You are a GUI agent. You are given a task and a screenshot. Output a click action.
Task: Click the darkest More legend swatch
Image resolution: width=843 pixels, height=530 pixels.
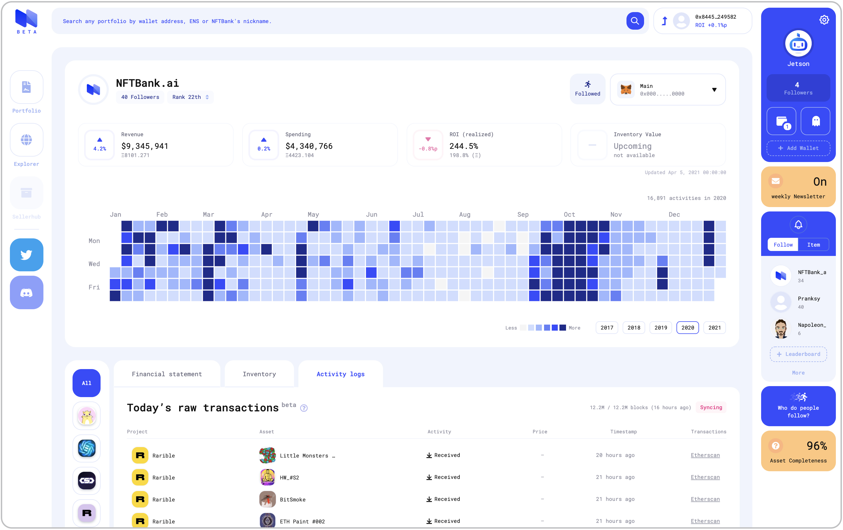coord(562,328)
